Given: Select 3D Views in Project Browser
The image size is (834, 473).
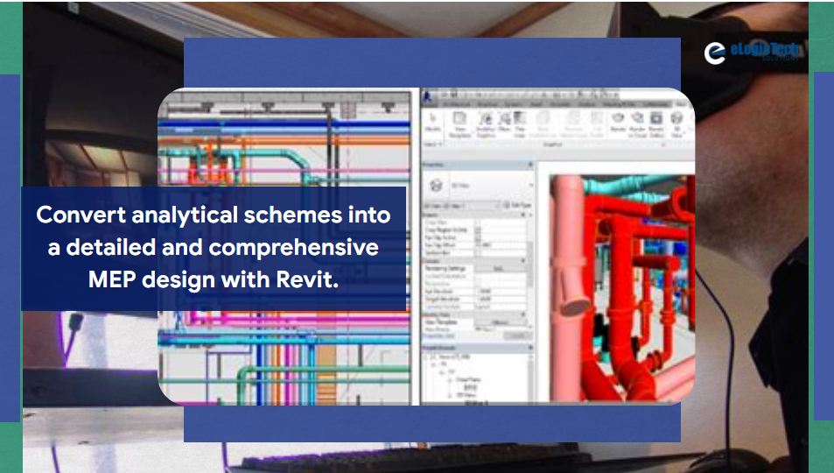Looking at the screenshot, I should coord(466,395).
